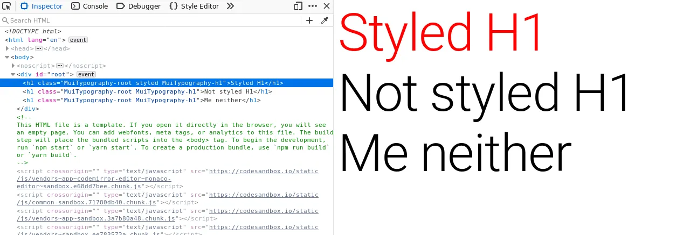
Task: Select the html lang="en" node
Action: point(35,40)
